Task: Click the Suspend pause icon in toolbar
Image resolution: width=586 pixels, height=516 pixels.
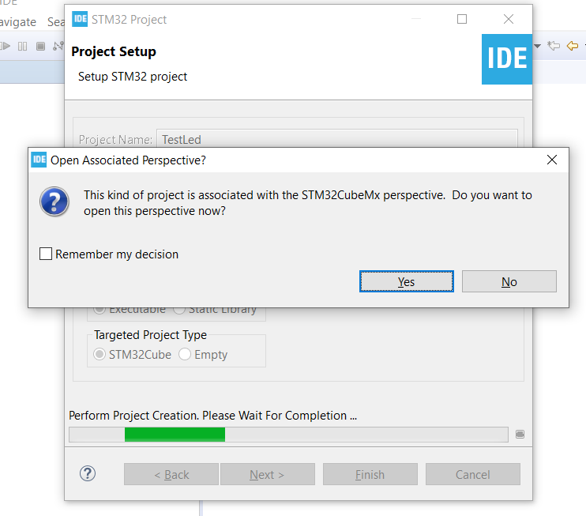Action: (x=22, y=47)
